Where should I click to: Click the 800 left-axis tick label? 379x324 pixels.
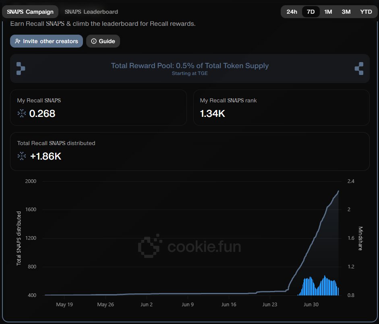click(x=32, y=266)
